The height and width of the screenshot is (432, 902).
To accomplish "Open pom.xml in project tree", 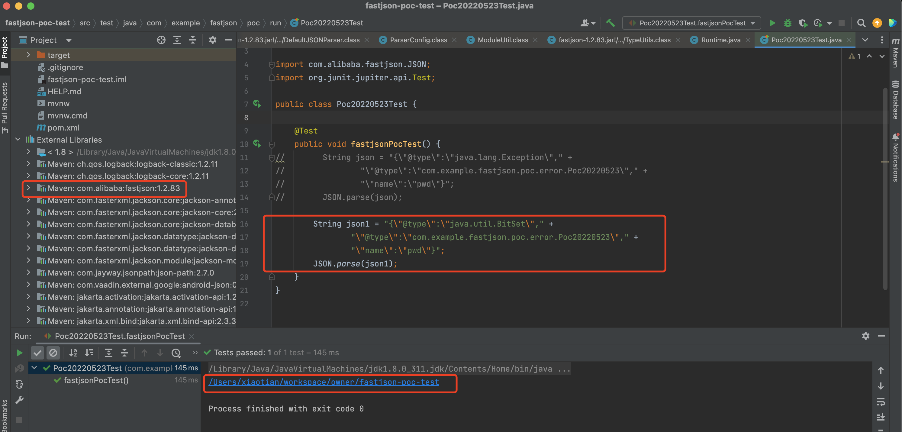I will (x=63, y=128).
